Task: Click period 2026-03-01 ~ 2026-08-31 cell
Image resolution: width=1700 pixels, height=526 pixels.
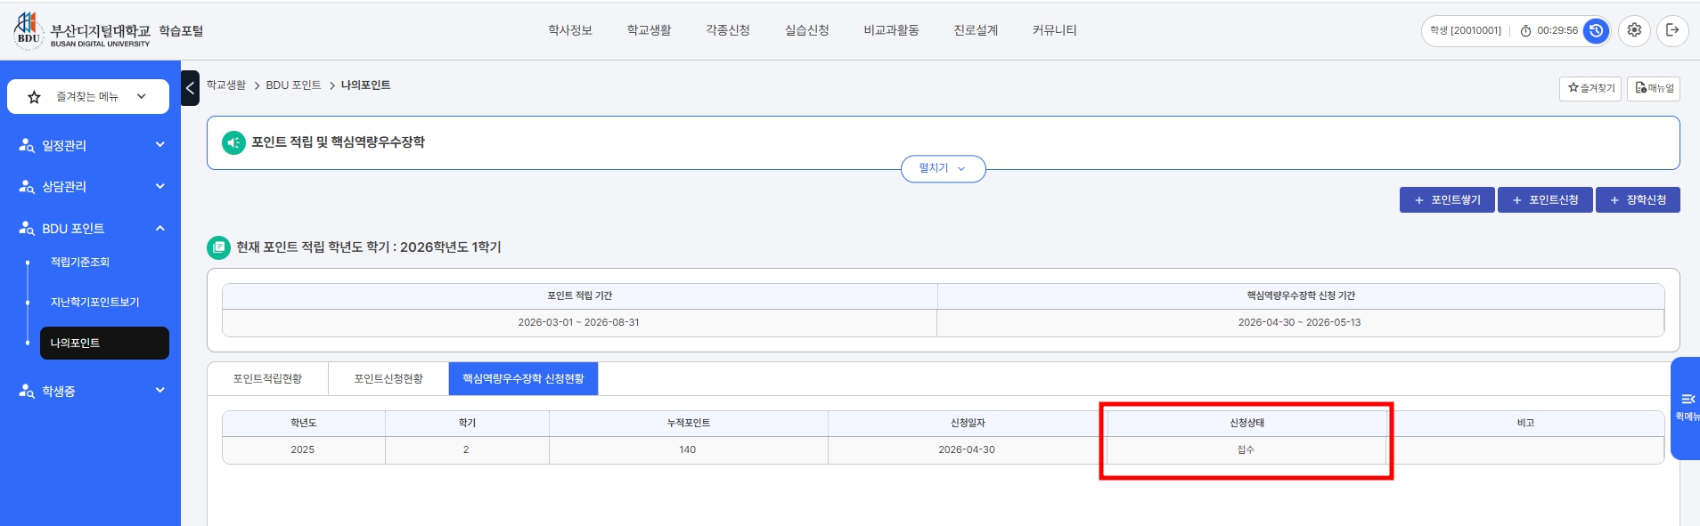Action: click(x=579, y=323)
